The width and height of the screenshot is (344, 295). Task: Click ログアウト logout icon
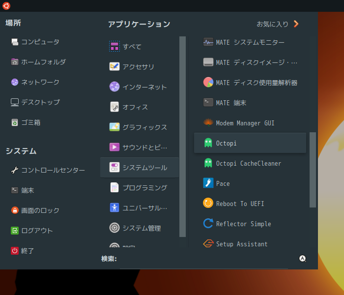click(15, 231)
